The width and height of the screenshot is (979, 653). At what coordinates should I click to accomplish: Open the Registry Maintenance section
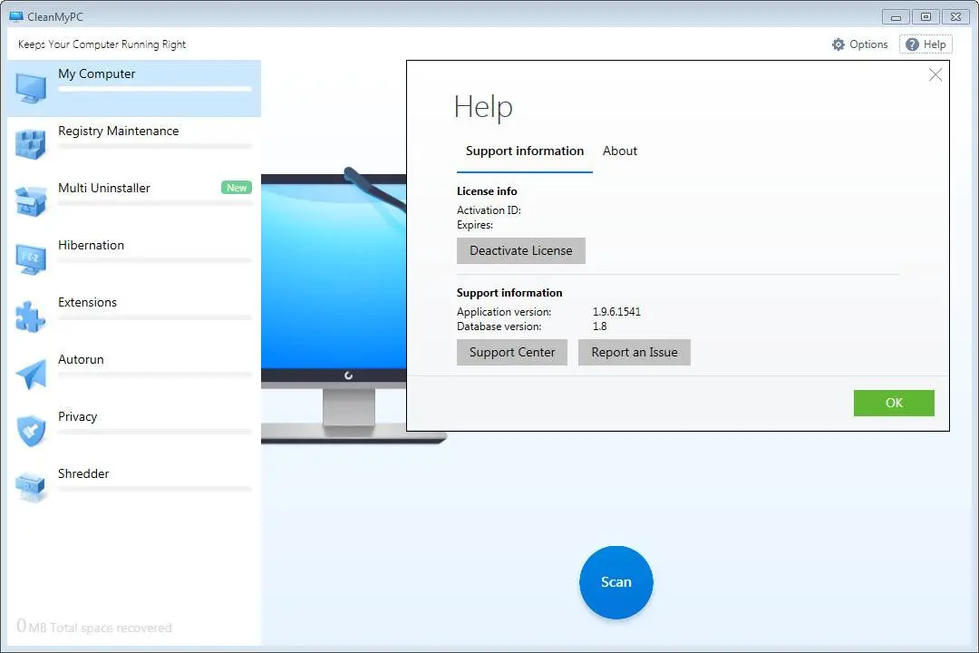tap(134, 145)
